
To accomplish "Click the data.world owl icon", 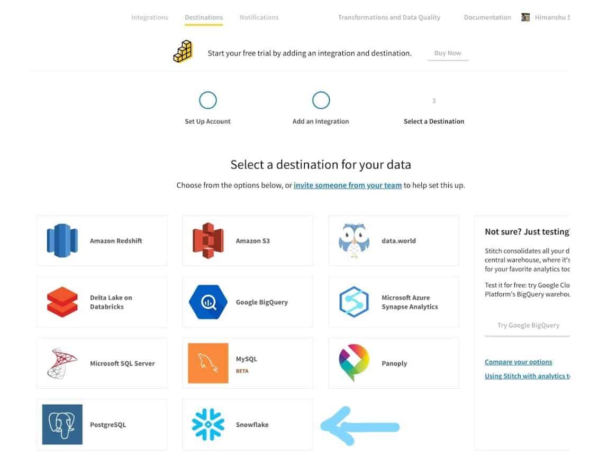I will 354,240.
